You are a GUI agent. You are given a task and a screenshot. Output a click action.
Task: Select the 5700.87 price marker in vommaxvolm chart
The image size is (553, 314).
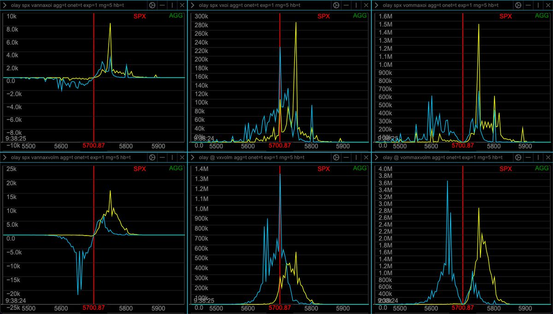click(463, 308)
